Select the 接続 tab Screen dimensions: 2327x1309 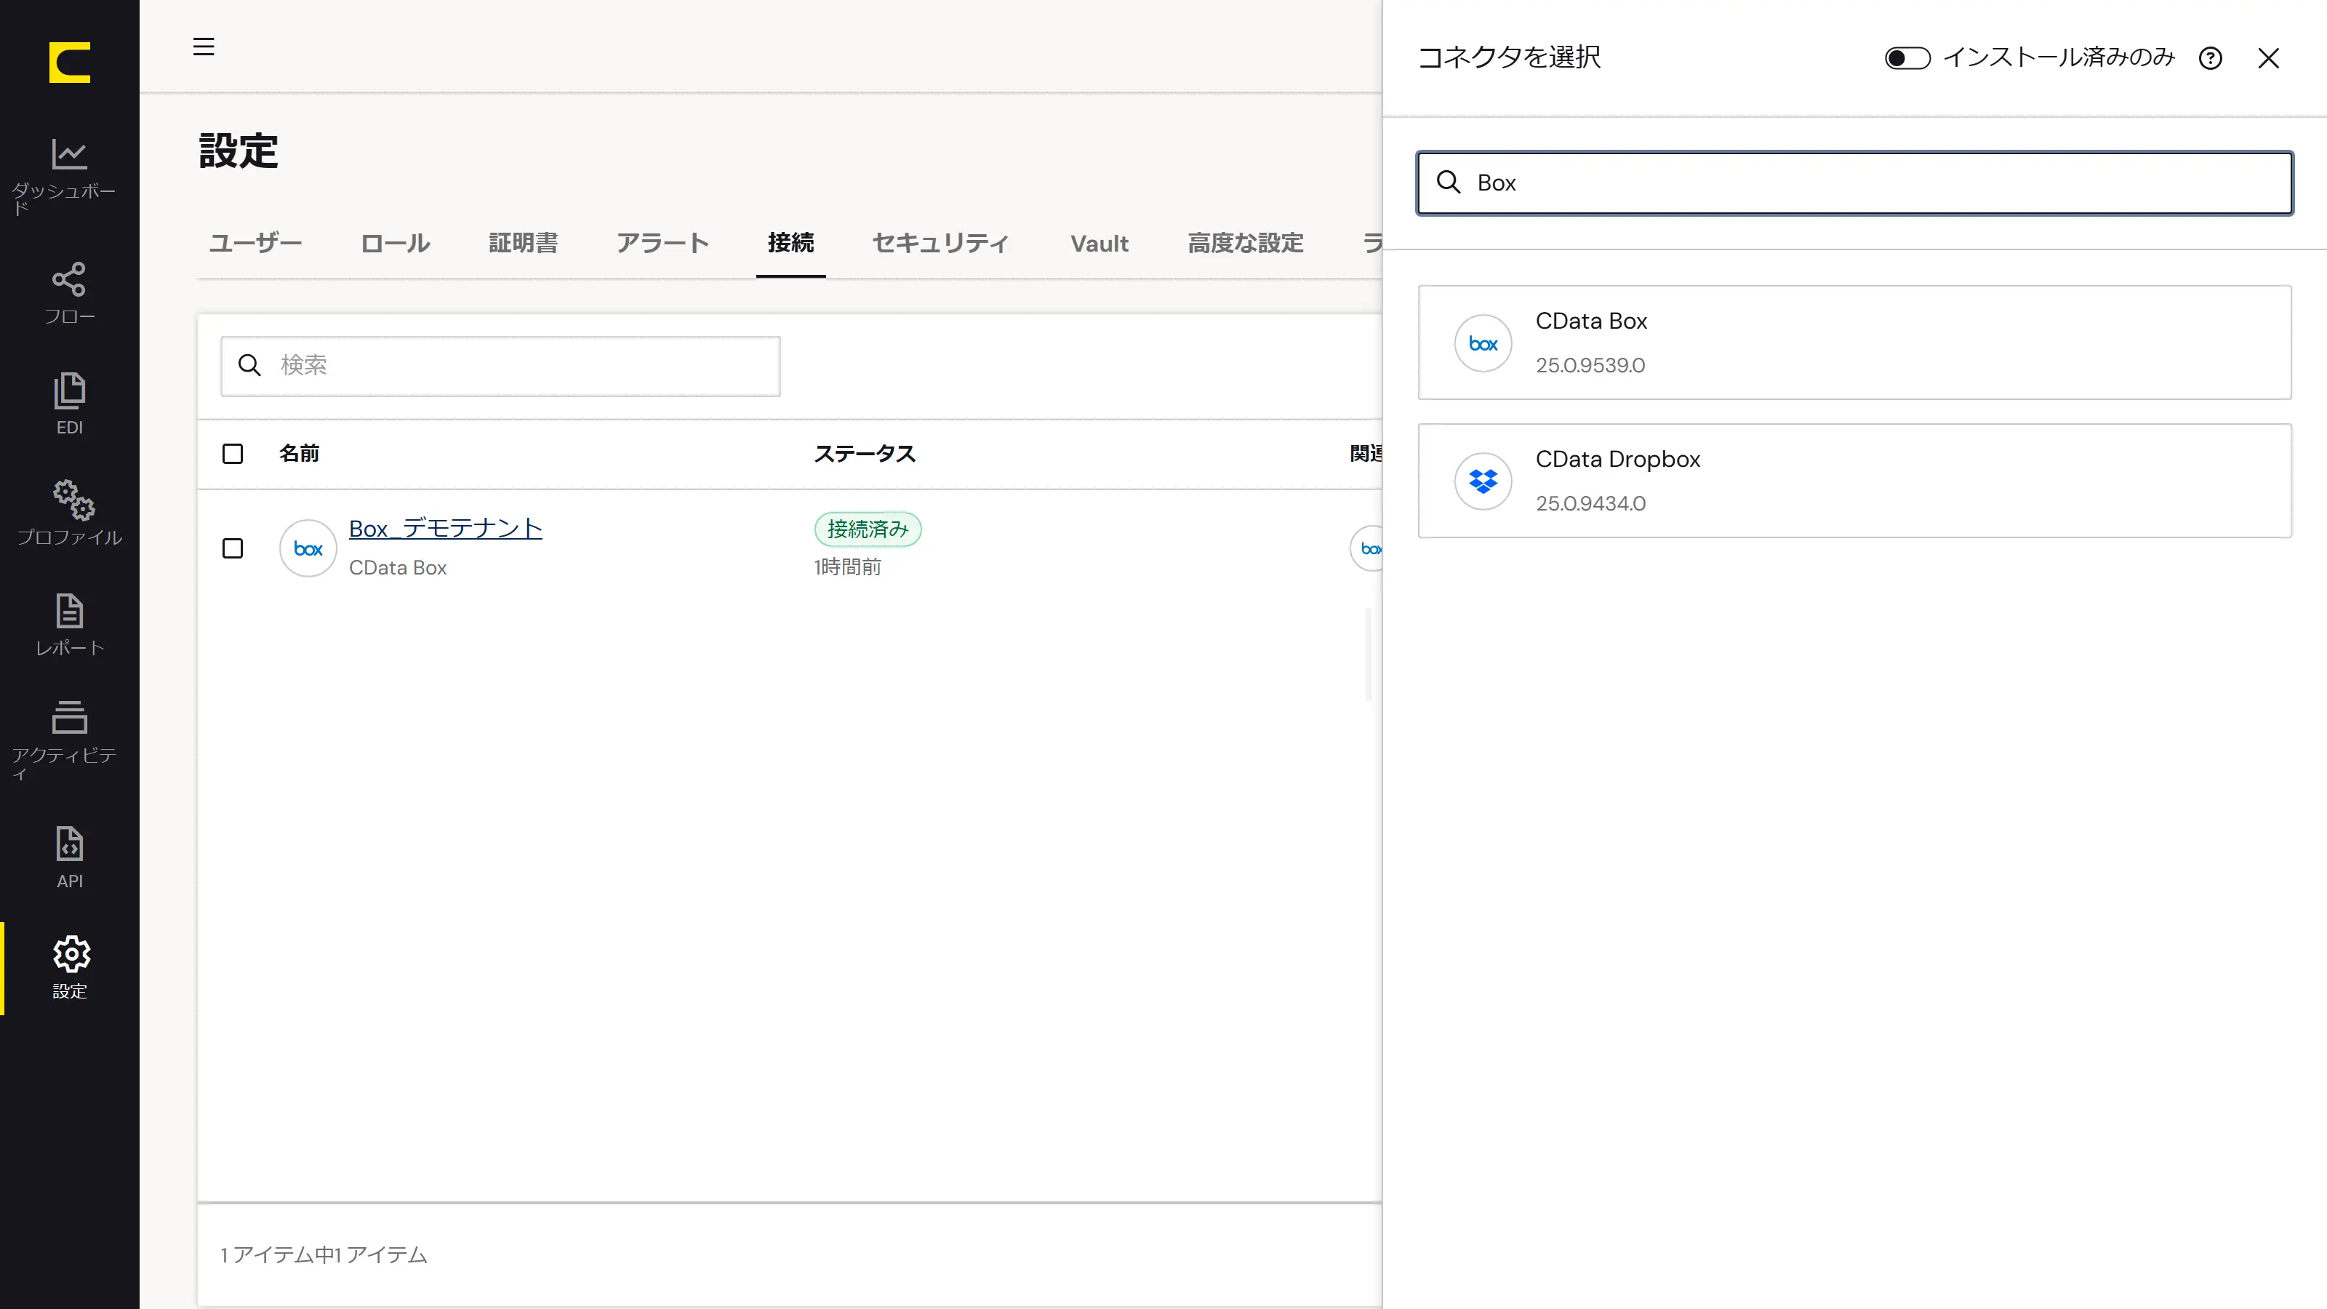[791, 243]
